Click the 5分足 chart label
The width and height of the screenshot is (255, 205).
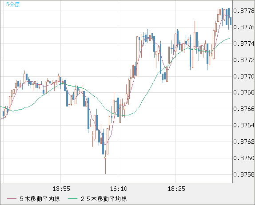pos(13,4)
